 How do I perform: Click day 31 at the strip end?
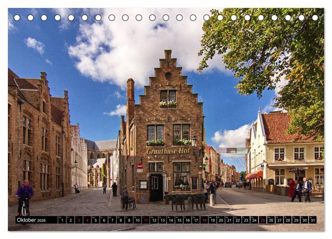(x=312, y=220)
